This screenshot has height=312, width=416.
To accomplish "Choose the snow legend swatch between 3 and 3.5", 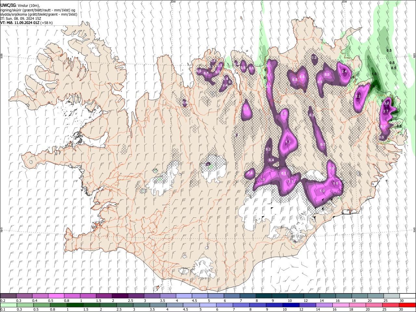I will [x=152, y=296].
